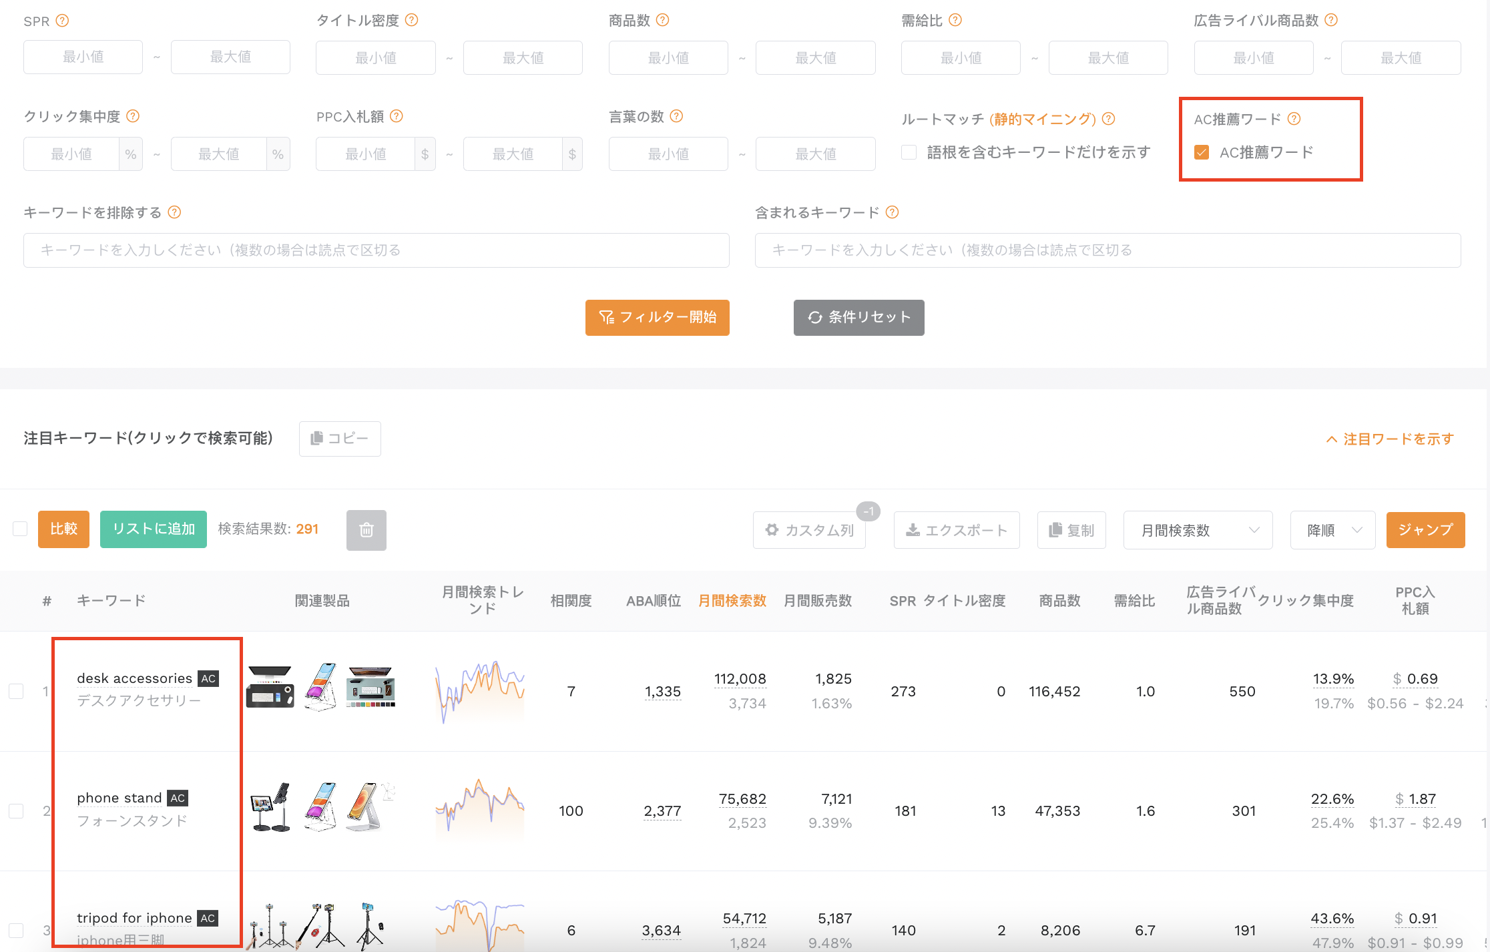1490x952 pixels.
Task: Open the 需給比 help icon
Action: pos(955,20)
